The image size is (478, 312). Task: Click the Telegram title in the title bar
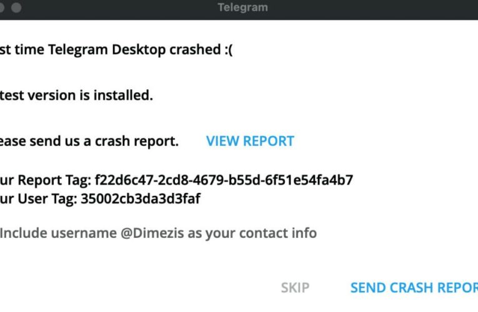click(242, 8)
